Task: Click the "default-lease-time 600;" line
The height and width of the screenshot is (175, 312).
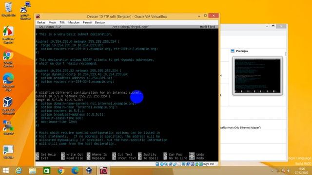Action: (x=59, y=118)
